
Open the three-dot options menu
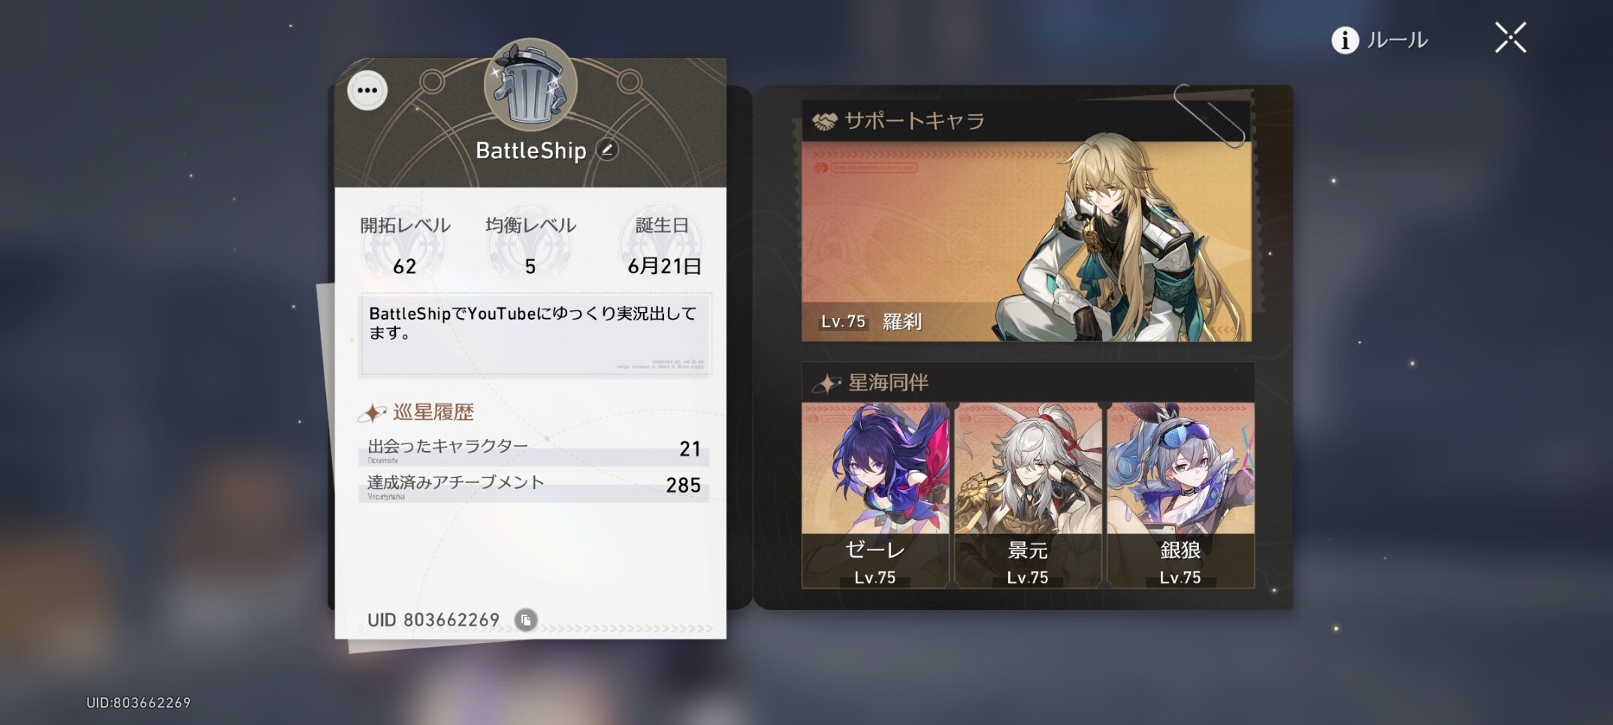pyautogui.click(x=367, y=91)
